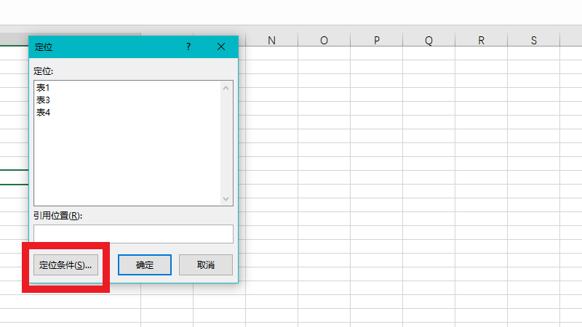This screenshot has width=582, height=327.
Task: Select column O header
Action: tap(324, 41)
